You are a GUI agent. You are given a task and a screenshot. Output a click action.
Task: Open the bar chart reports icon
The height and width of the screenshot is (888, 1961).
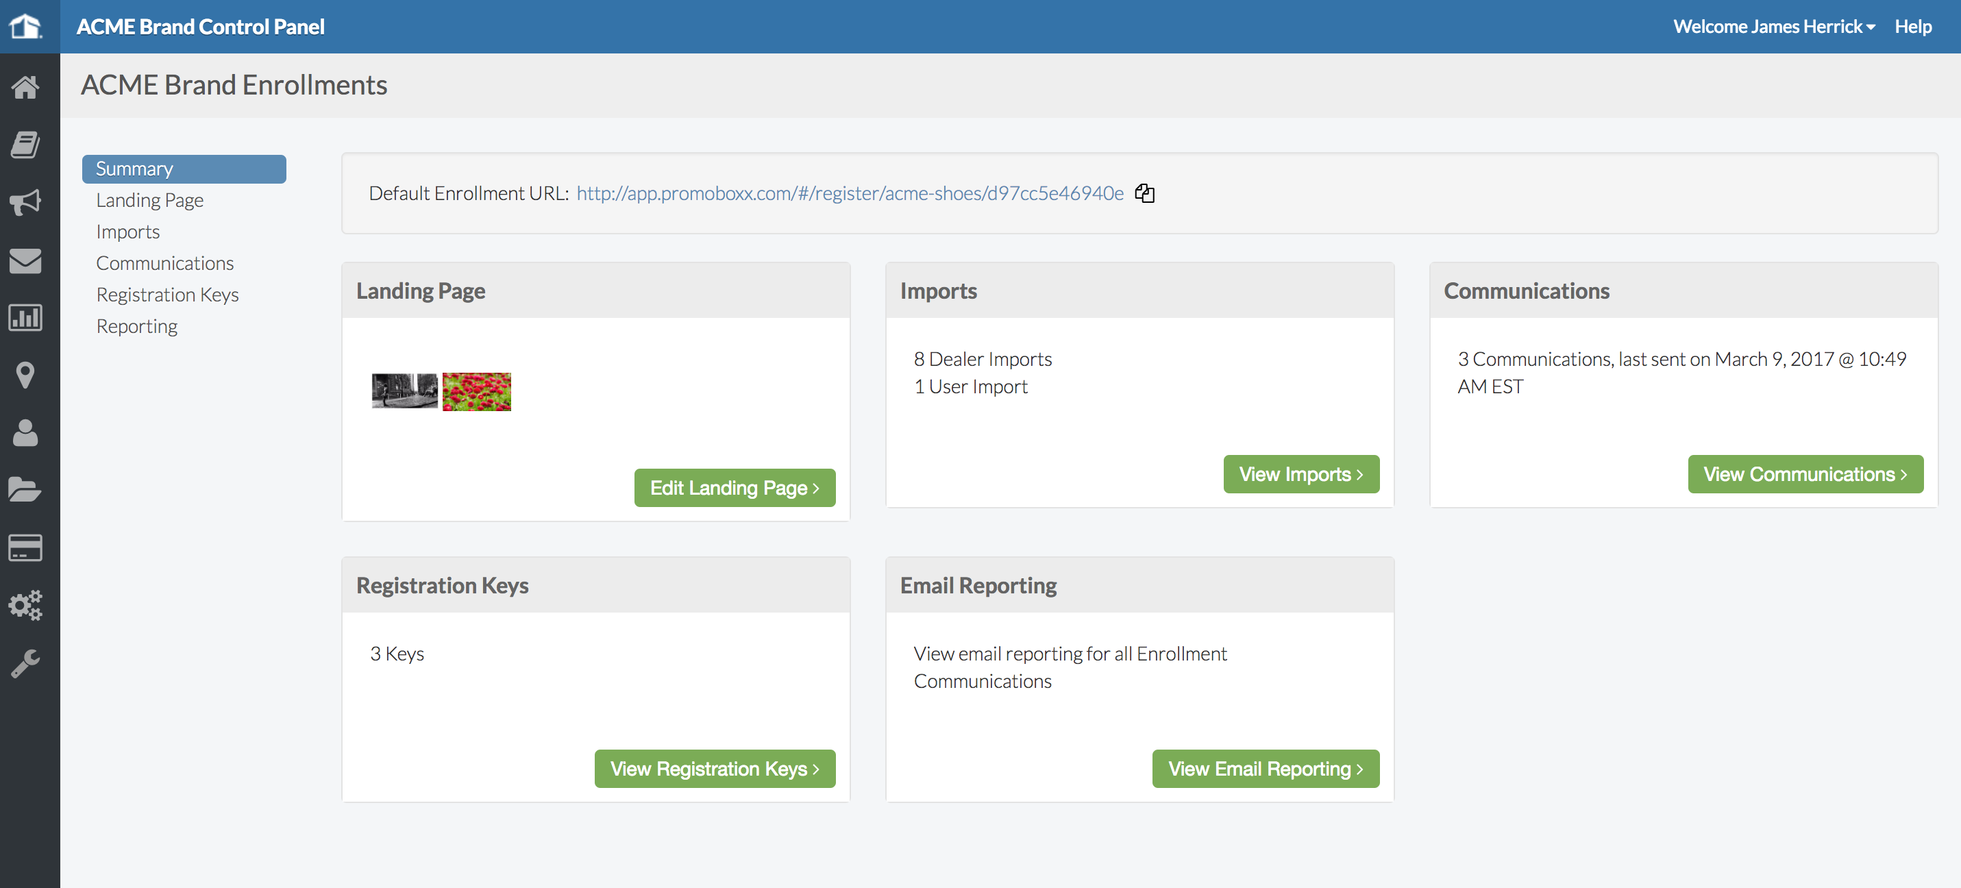tap(25, 317)
